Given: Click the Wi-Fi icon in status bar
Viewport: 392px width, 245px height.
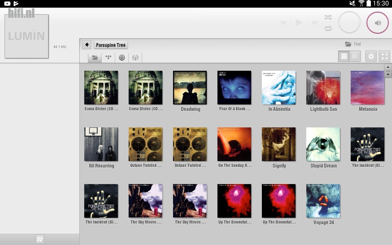Looking at the screenshot, I should click(x=361, y=3).
